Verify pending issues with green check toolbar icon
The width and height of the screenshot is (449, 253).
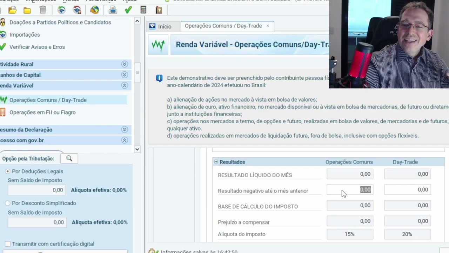(x=128, y=10)
